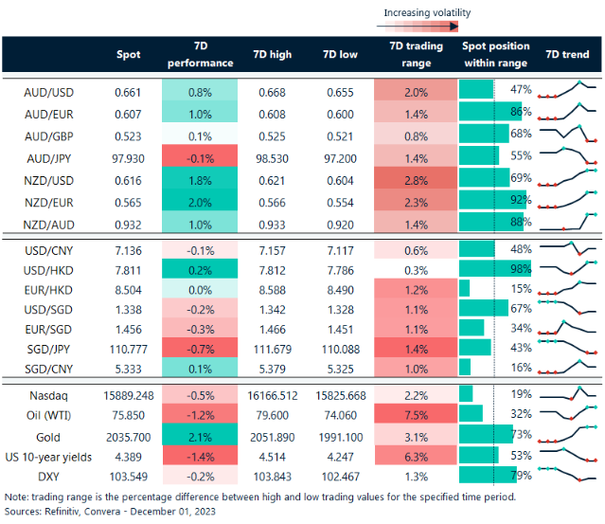Click the USD/HKD 7D trend sparkline

click(569, 270)
